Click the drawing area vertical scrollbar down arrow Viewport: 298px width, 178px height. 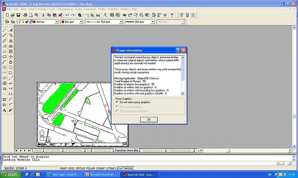pos(294,146)
